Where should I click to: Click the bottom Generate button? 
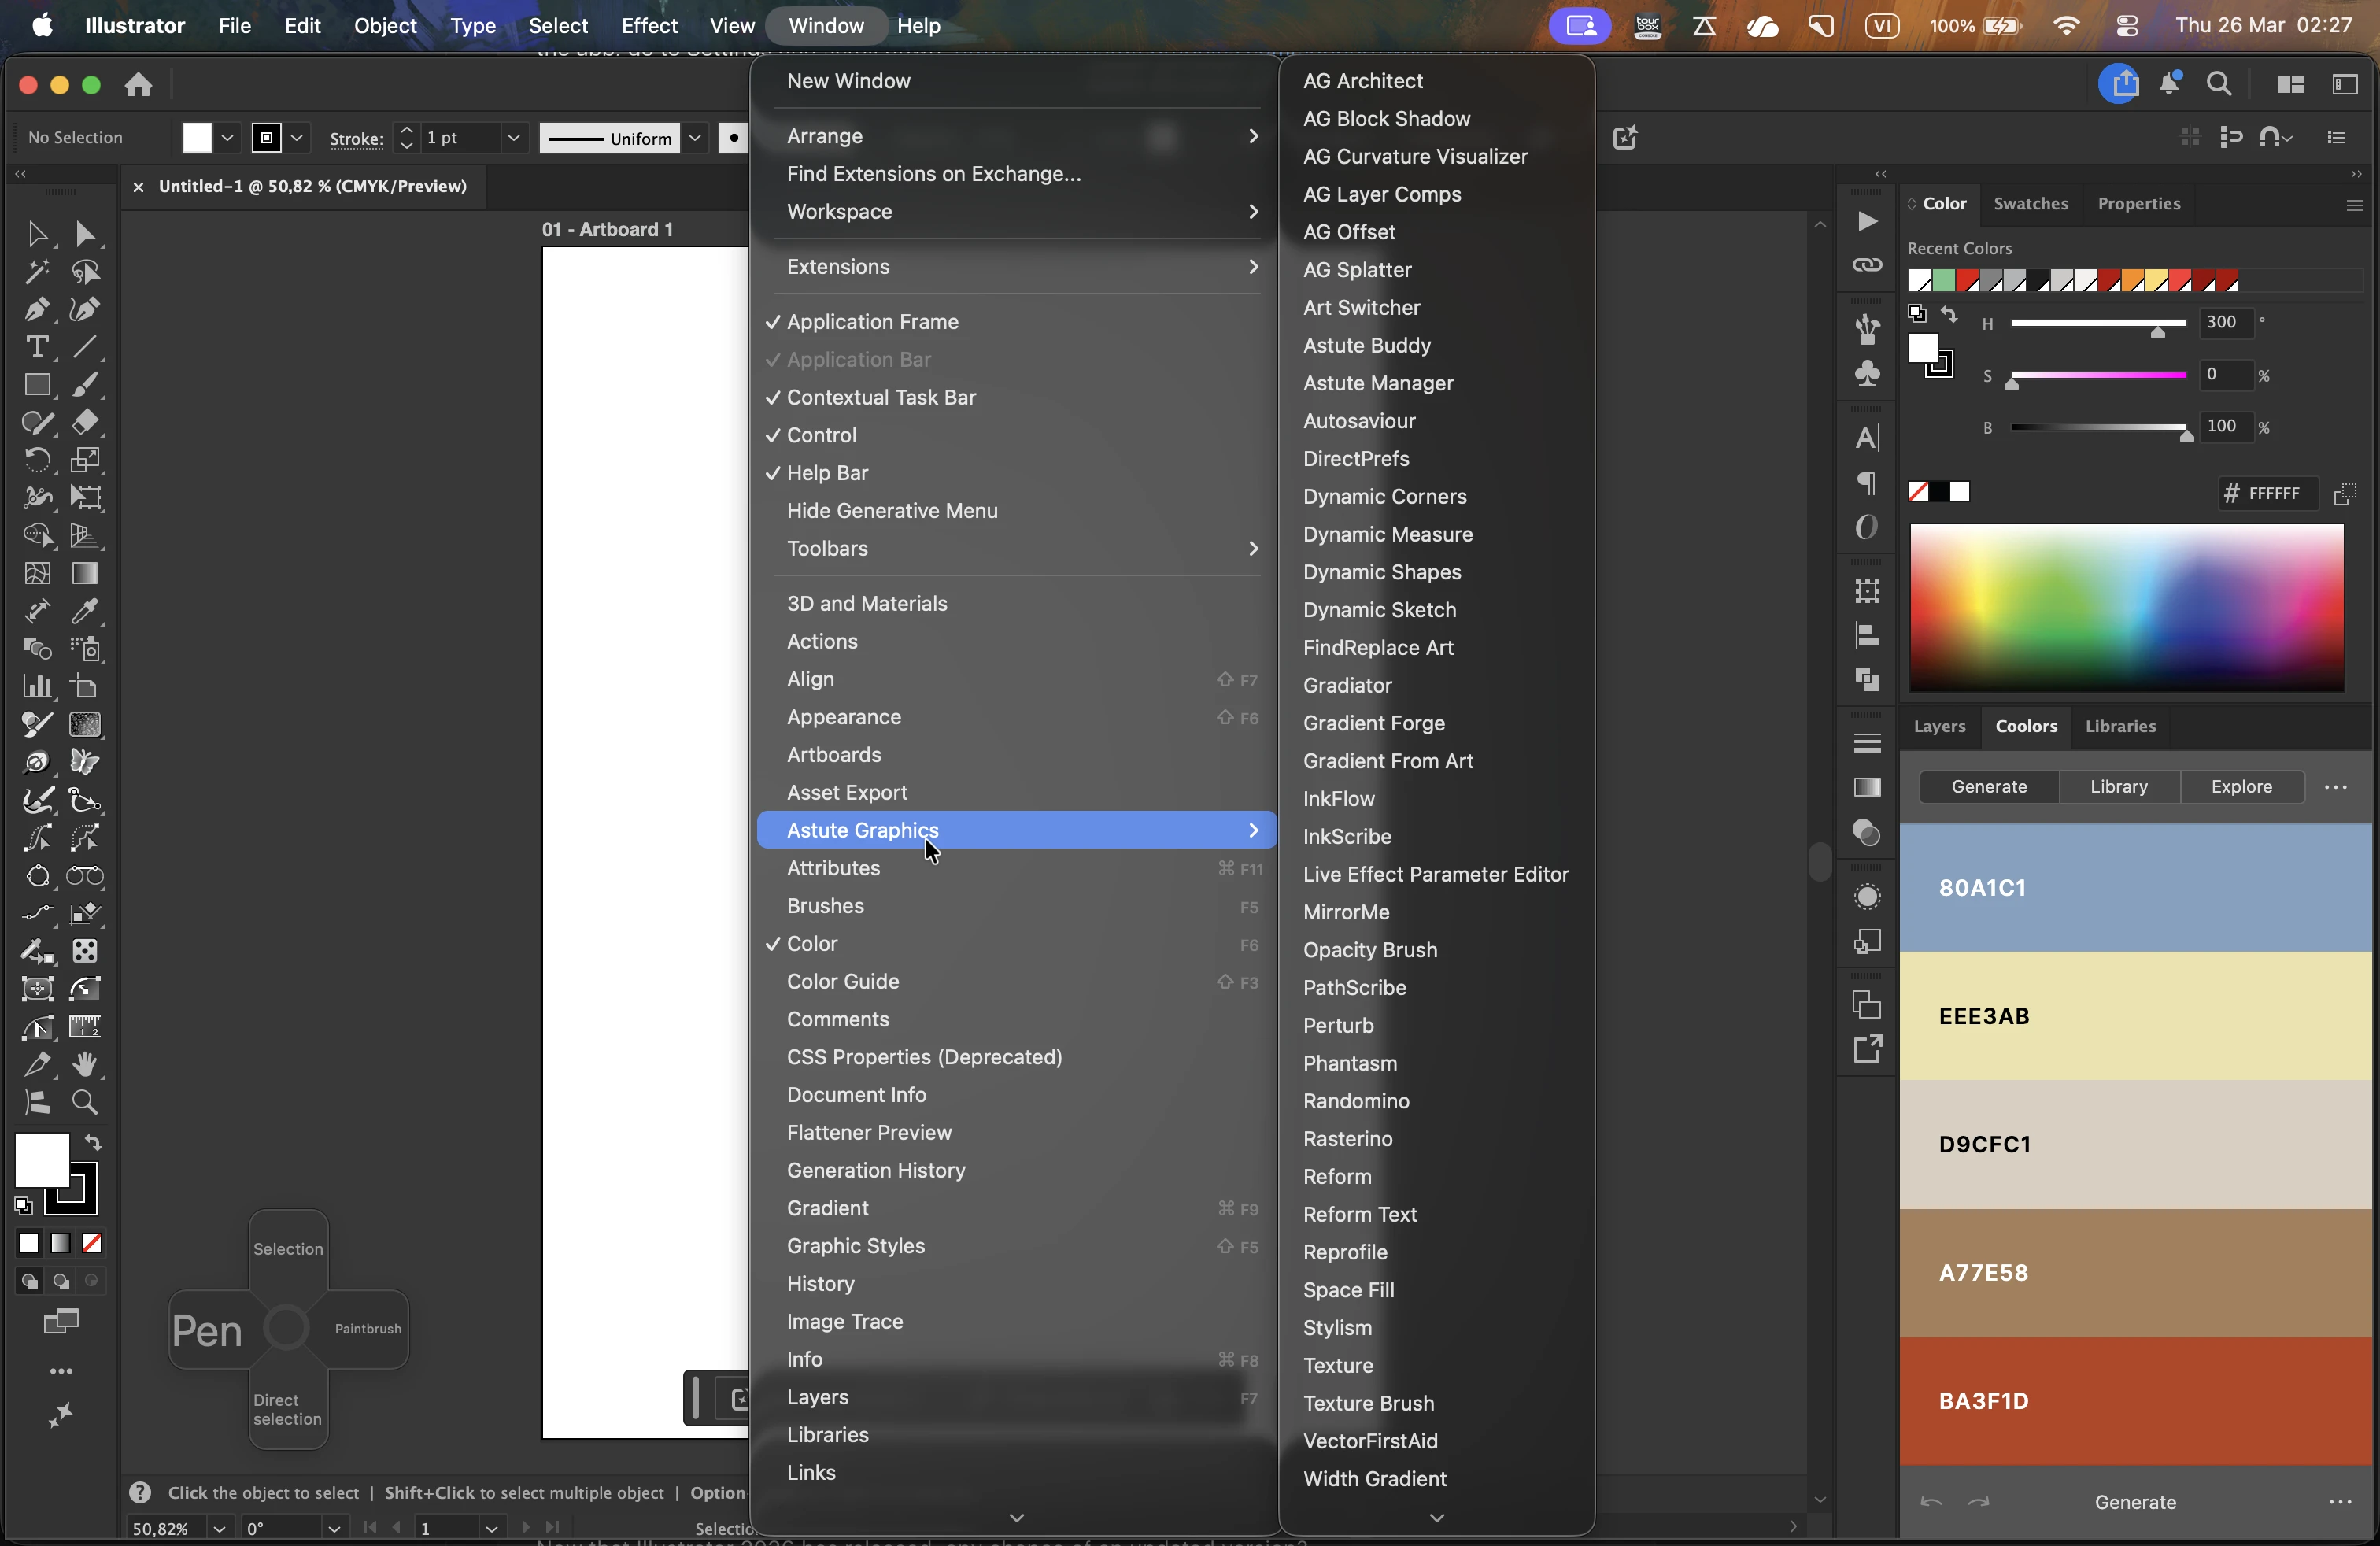coord(2135,1502)
